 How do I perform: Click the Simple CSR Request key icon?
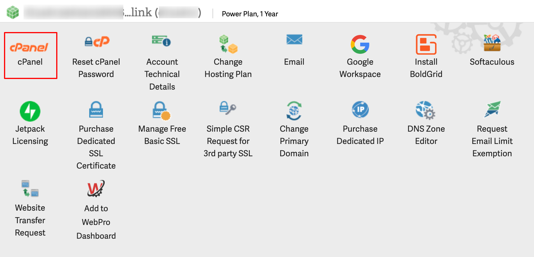[x=228, y=108]
